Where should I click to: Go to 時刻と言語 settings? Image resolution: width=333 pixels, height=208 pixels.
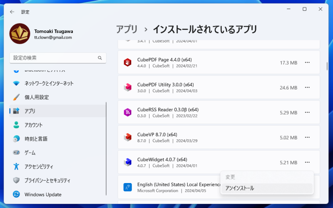(57, 139)
